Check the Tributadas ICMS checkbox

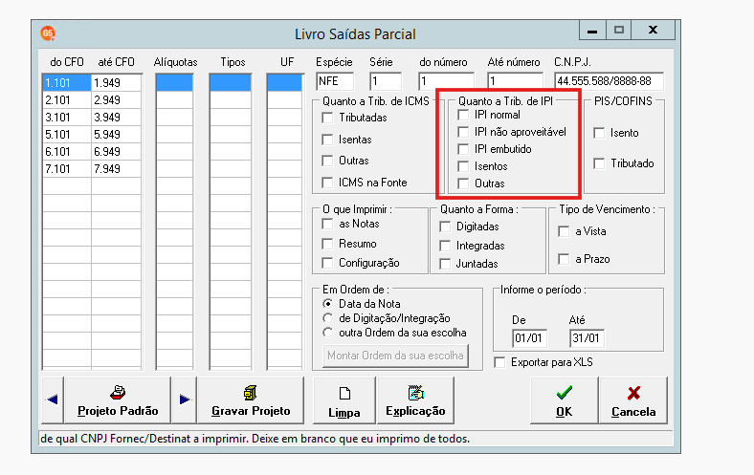coord(327,118)
